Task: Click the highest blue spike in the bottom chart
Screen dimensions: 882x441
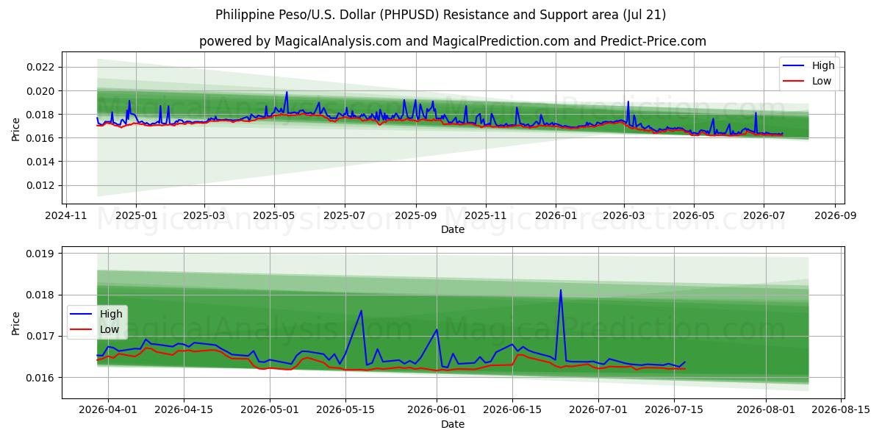Action: click(561, 290)
